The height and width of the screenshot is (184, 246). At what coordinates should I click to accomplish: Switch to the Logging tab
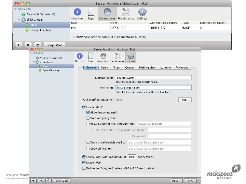(x=165, y=67)
